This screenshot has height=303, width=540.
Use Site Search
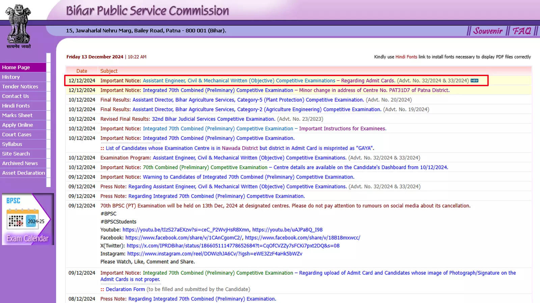[16, 154]
